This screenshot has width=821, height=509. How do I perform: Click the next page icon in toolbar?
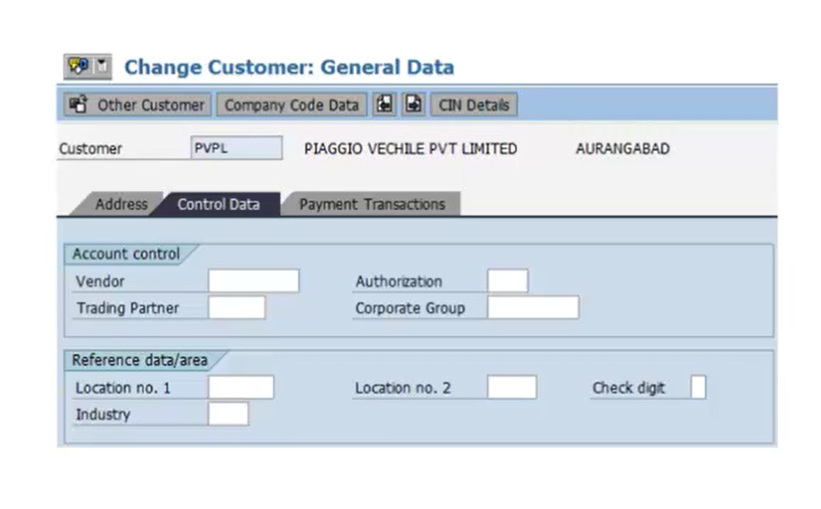[x=413, y=105]
